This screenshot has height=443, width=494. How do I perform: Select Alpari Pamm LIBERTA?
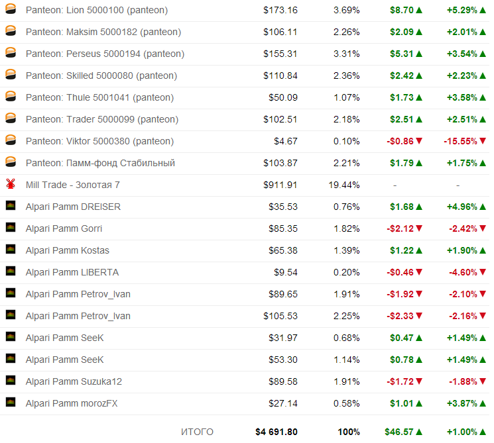(72, 272)
